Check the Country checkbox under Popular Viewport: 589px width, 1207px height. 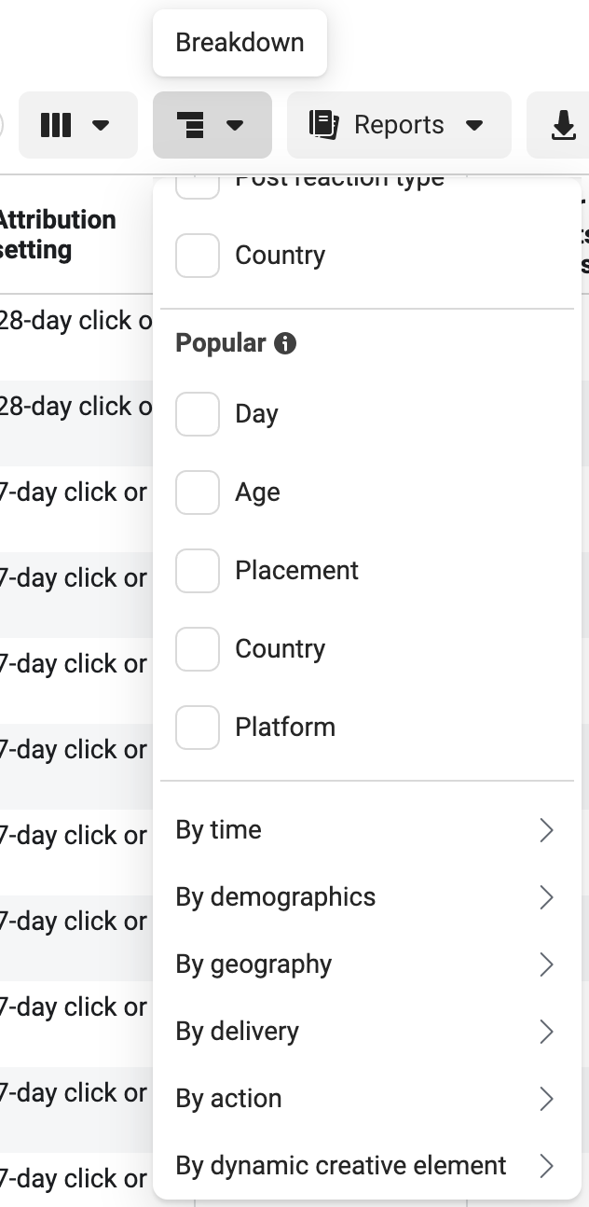[198, 649]
